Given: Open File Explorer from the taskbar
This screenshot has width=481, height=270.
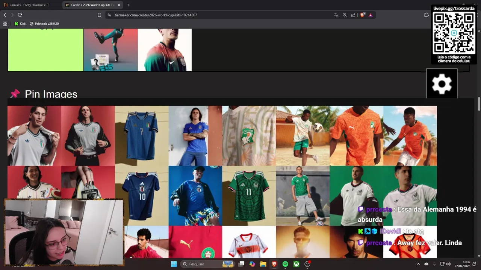Looking at the screenshot, I should (263, 264).
